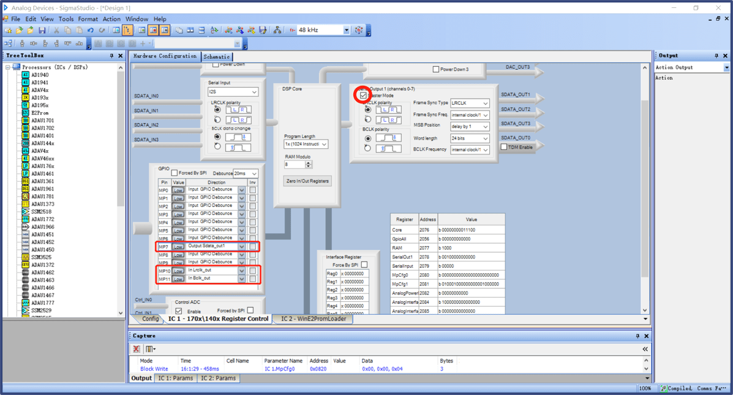The height and width of the screenshot is (395, 733).
Task: Toggle the TDM Enable checkbox
Action: (503, 146)
